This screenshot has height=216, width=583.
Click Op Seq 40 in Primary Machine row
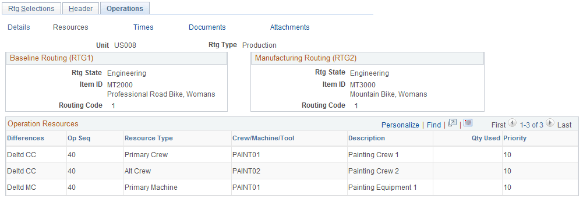72,187
